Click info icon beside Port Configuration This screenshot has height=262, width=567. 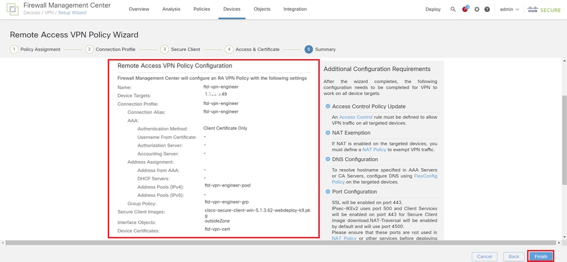[x=327, y=192]
